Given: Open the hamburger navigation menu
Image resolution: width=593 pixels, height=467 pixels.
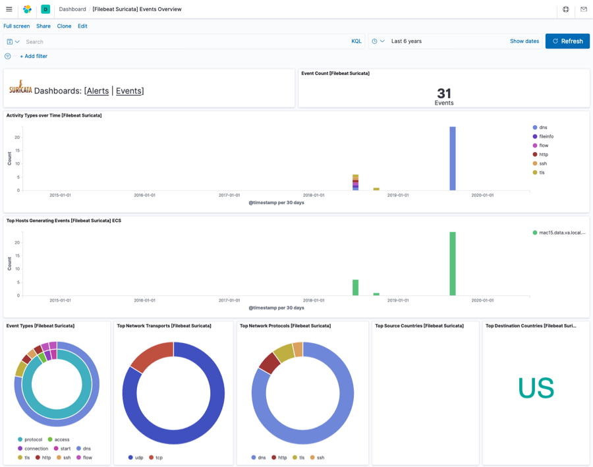Looking at the screenshot, I should pyautogui.click(x=9, y=9).
